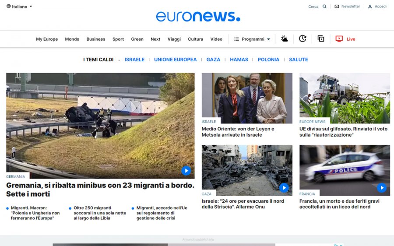Open the overturned minibus main image
The image size is (394, 246).
coord(100,126)
